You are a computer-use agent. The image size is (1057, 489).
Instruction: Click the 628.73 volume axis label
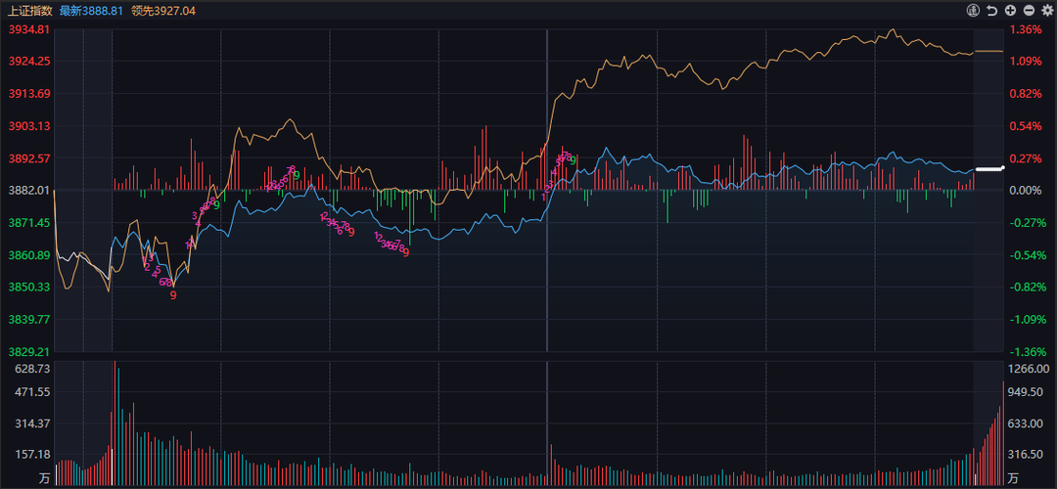click(x=32, y=369)
